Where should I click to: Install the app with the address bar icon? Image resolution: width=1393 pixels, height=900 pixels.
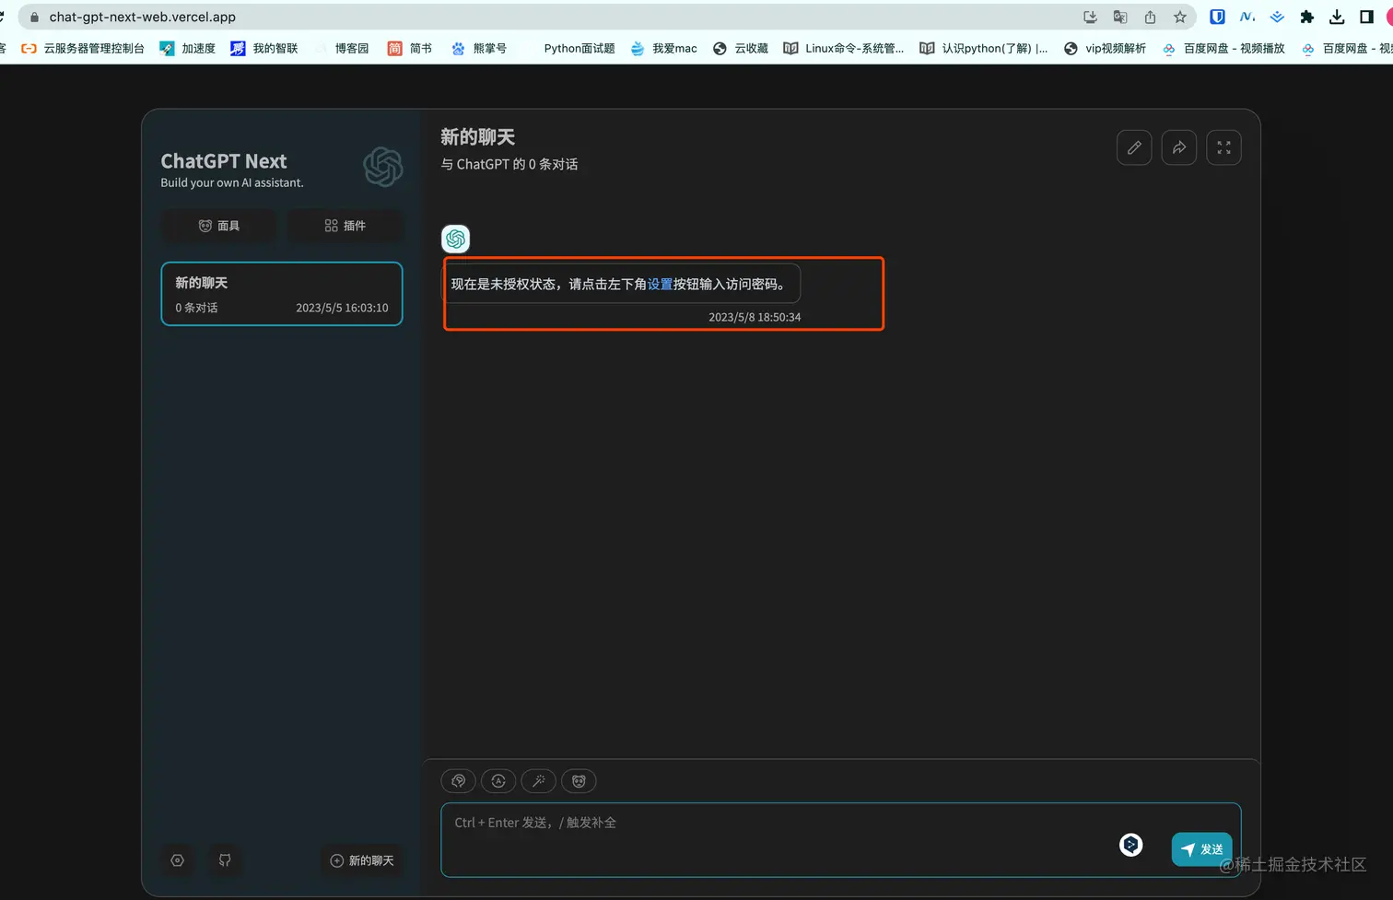pyautogui.click(x=1090, y=17)
